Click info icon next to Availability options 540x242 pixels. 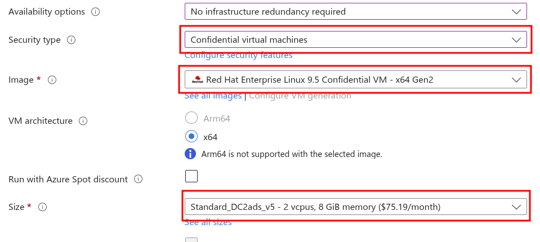[x=95, y=12]
